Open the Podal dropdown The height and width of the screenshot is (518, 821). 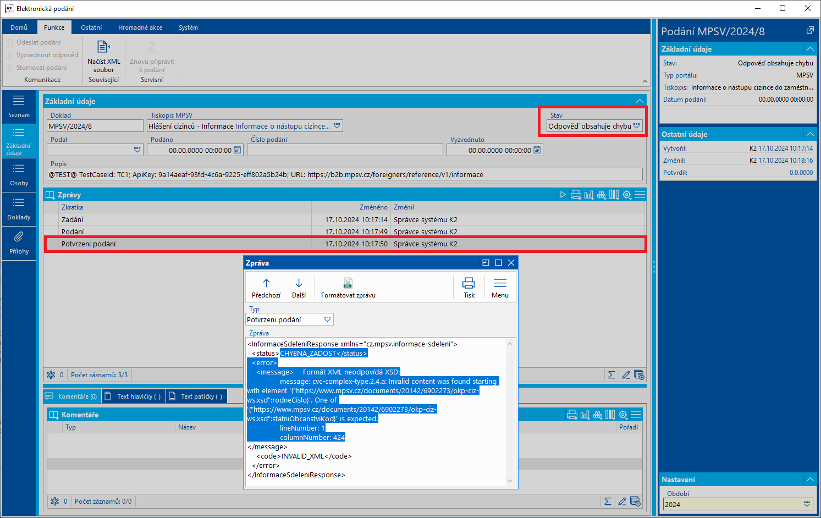(137, 150)
